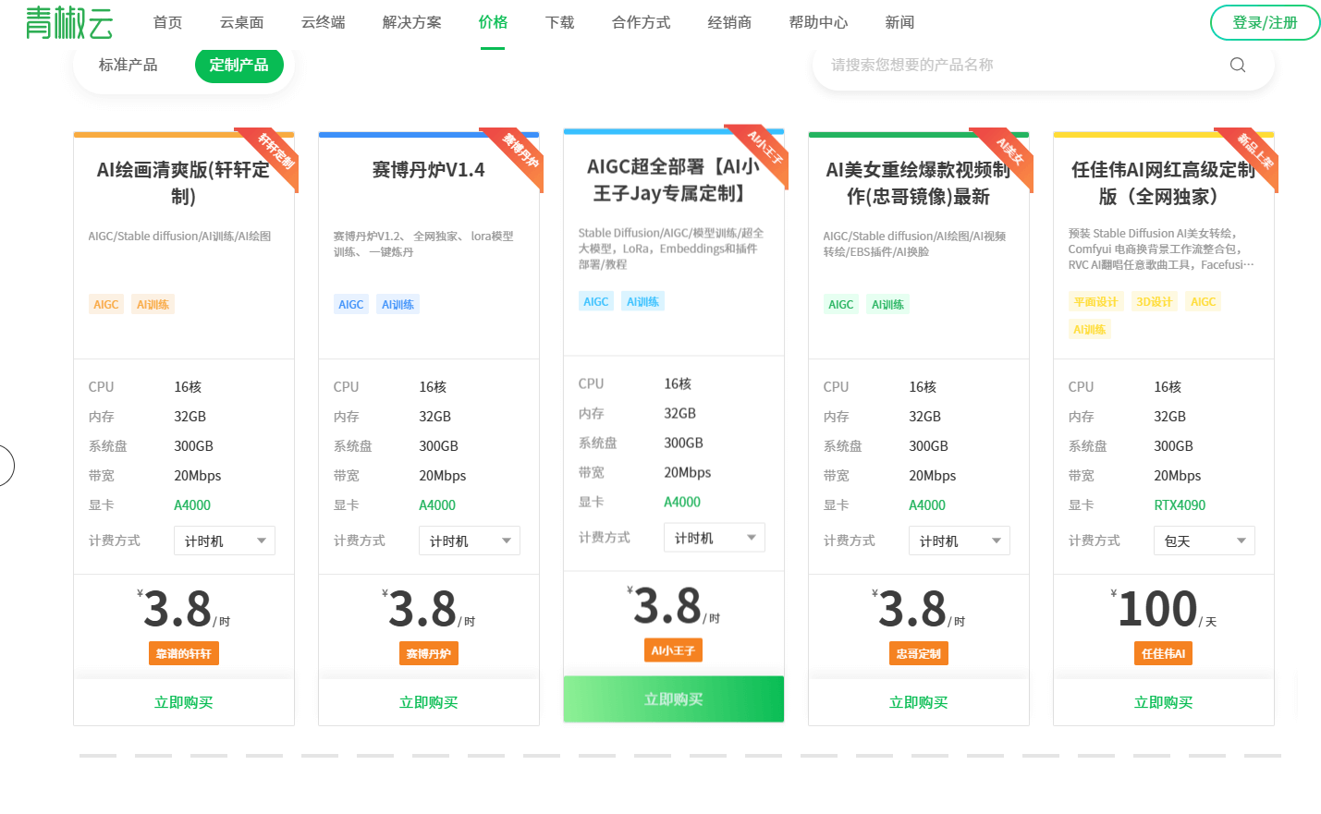Click AIGC tag on 赛博丹炉V1.4 card
Image resolution: width=1321 pixels, height=814 pixels.
(x=351, y=304)
